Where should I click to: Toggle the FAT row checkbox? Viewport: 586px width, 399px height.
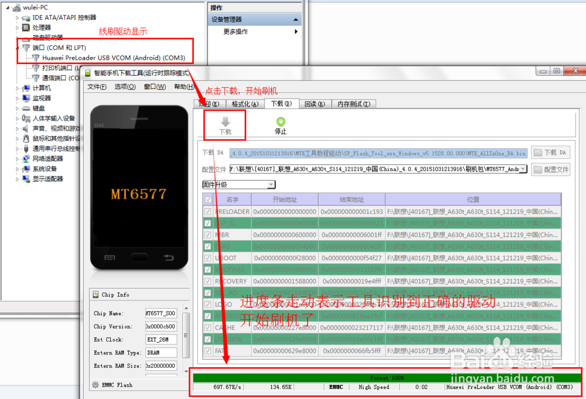click(208, 351)
